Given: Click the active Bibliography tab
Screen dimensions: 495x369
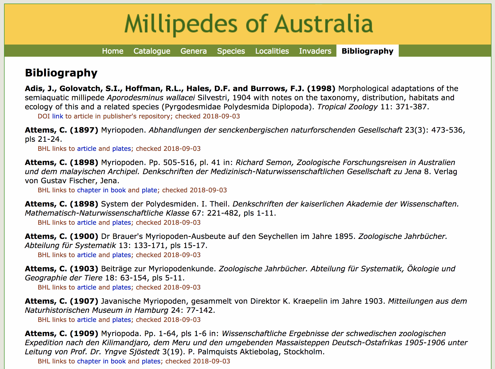Looking at the screenshot, I should click(367, 51).
